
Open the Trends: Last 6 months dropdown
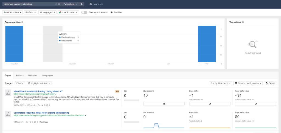point(248,83)
